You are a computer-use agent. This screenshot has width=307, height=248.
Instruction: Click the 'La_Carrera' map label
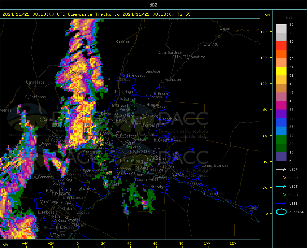point(42,177)
